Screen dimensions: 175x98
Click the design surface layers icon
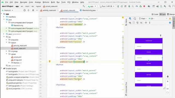click(130, 19)
